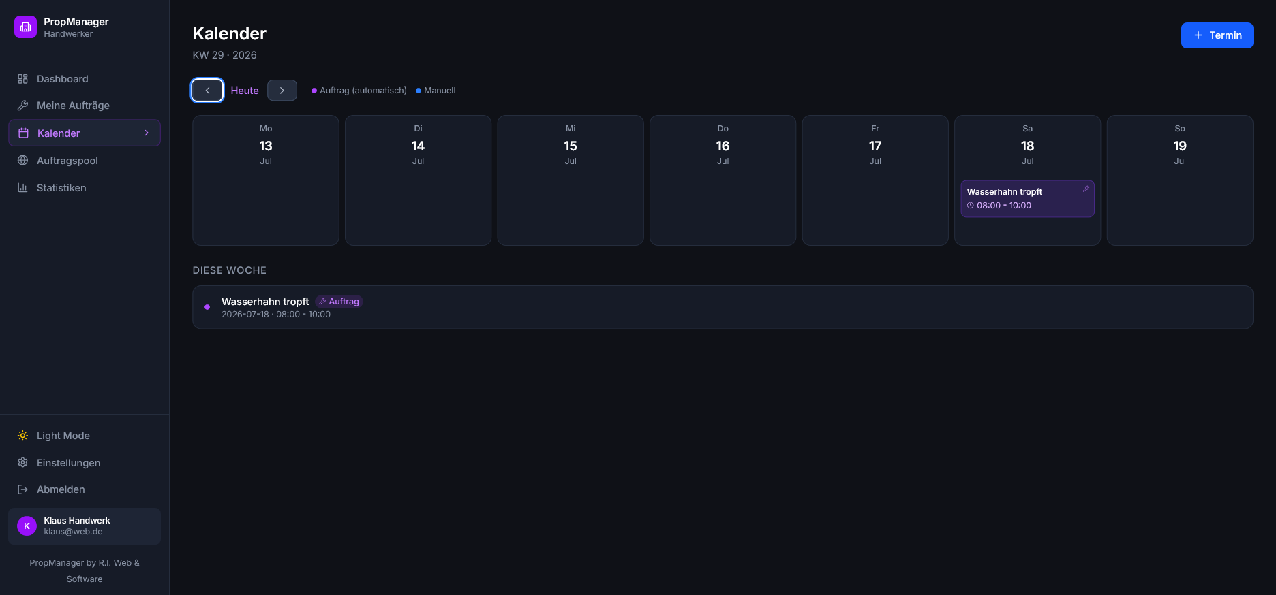The height and width of the screenshot is (595, 1276).
Task: Open the Wasserhahn tropft event on Saturday
Action: [1027, 199]
